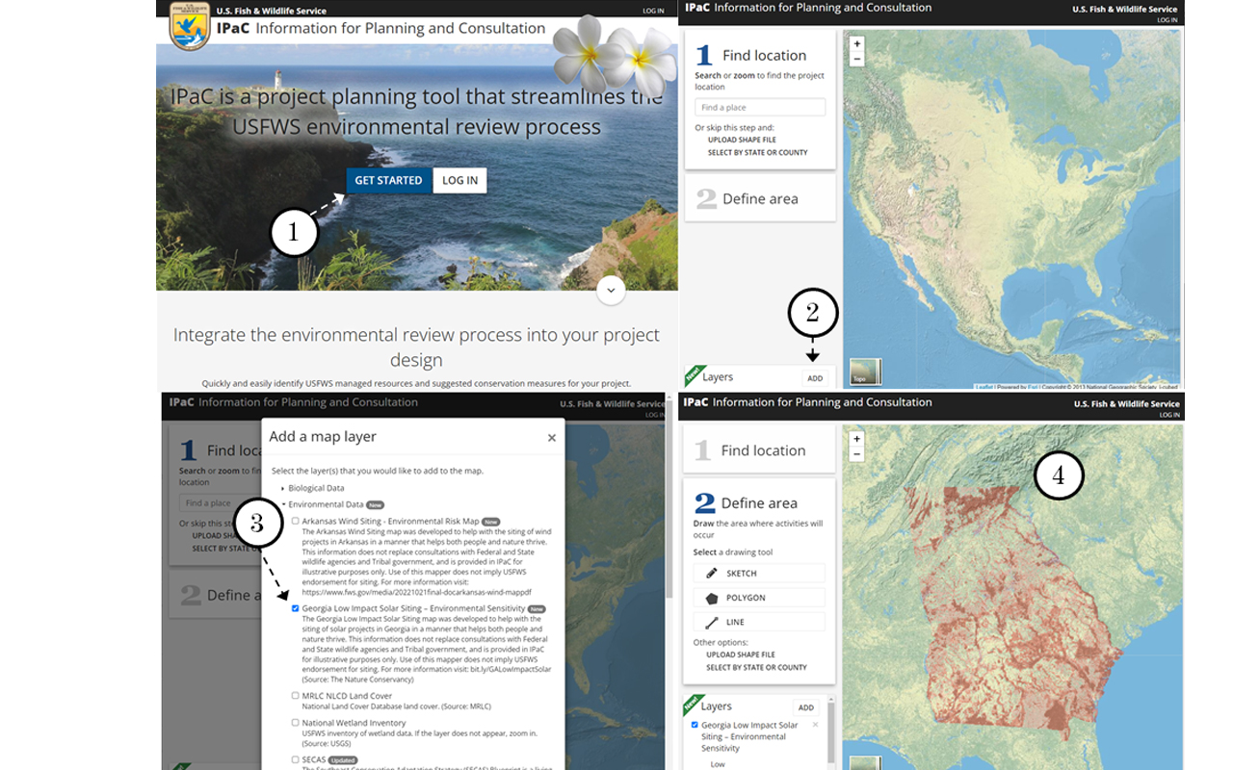This screenshot has width=1233, height=770.
Task: Remove the Georgia layer with the X icon
Action: [x=815, y=725]
